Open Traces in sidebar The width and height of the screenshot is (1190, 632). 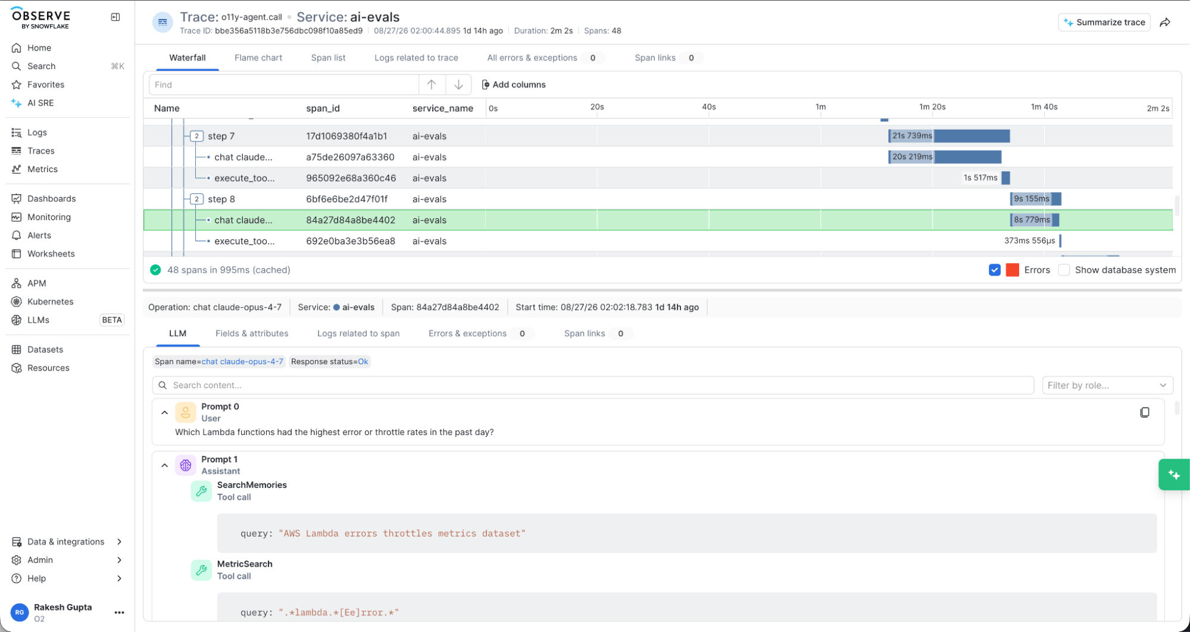[40, 151]
